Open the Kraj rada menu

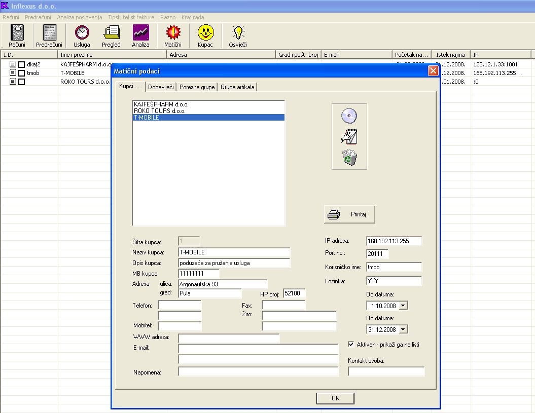pos(193,17)
